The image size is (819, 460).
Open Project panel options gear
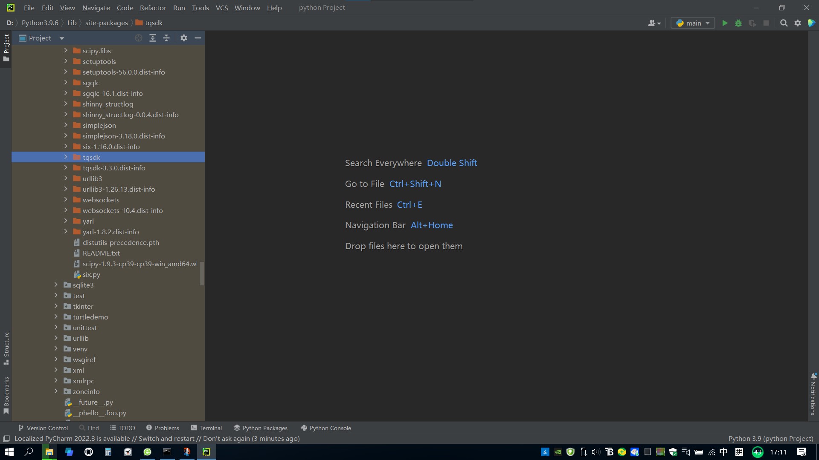[184, 38]
